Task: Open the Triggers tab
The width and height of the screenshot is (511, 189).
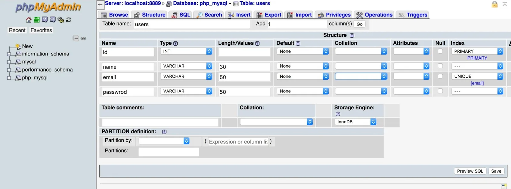Action: click(412, 15)
